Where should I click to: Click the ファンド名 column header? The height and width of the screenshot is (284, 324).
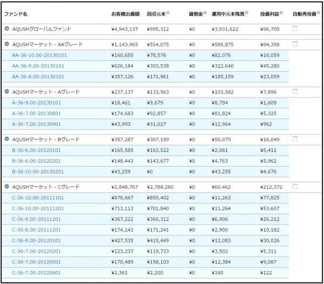point(16,14)
